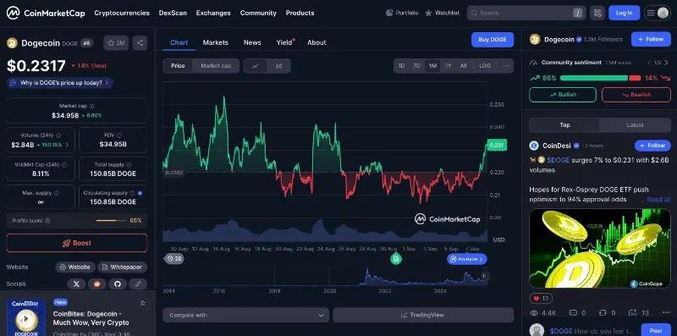Open the apps grid icon in header
The height and width of the screenshot is (336, 677).
point(597,13)
